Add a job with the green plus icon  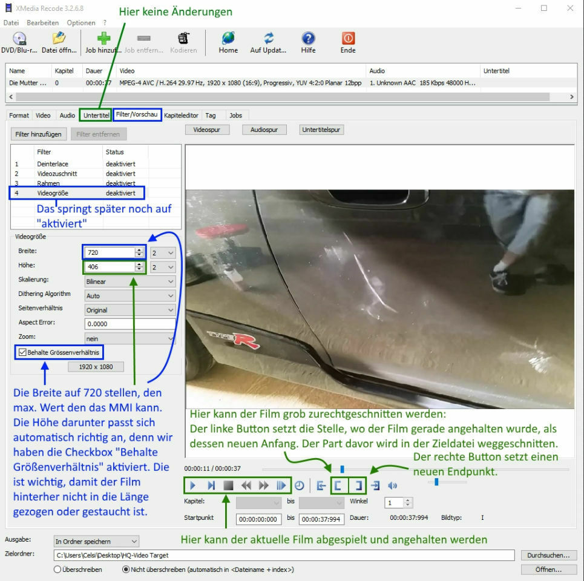tap(103, 38)
